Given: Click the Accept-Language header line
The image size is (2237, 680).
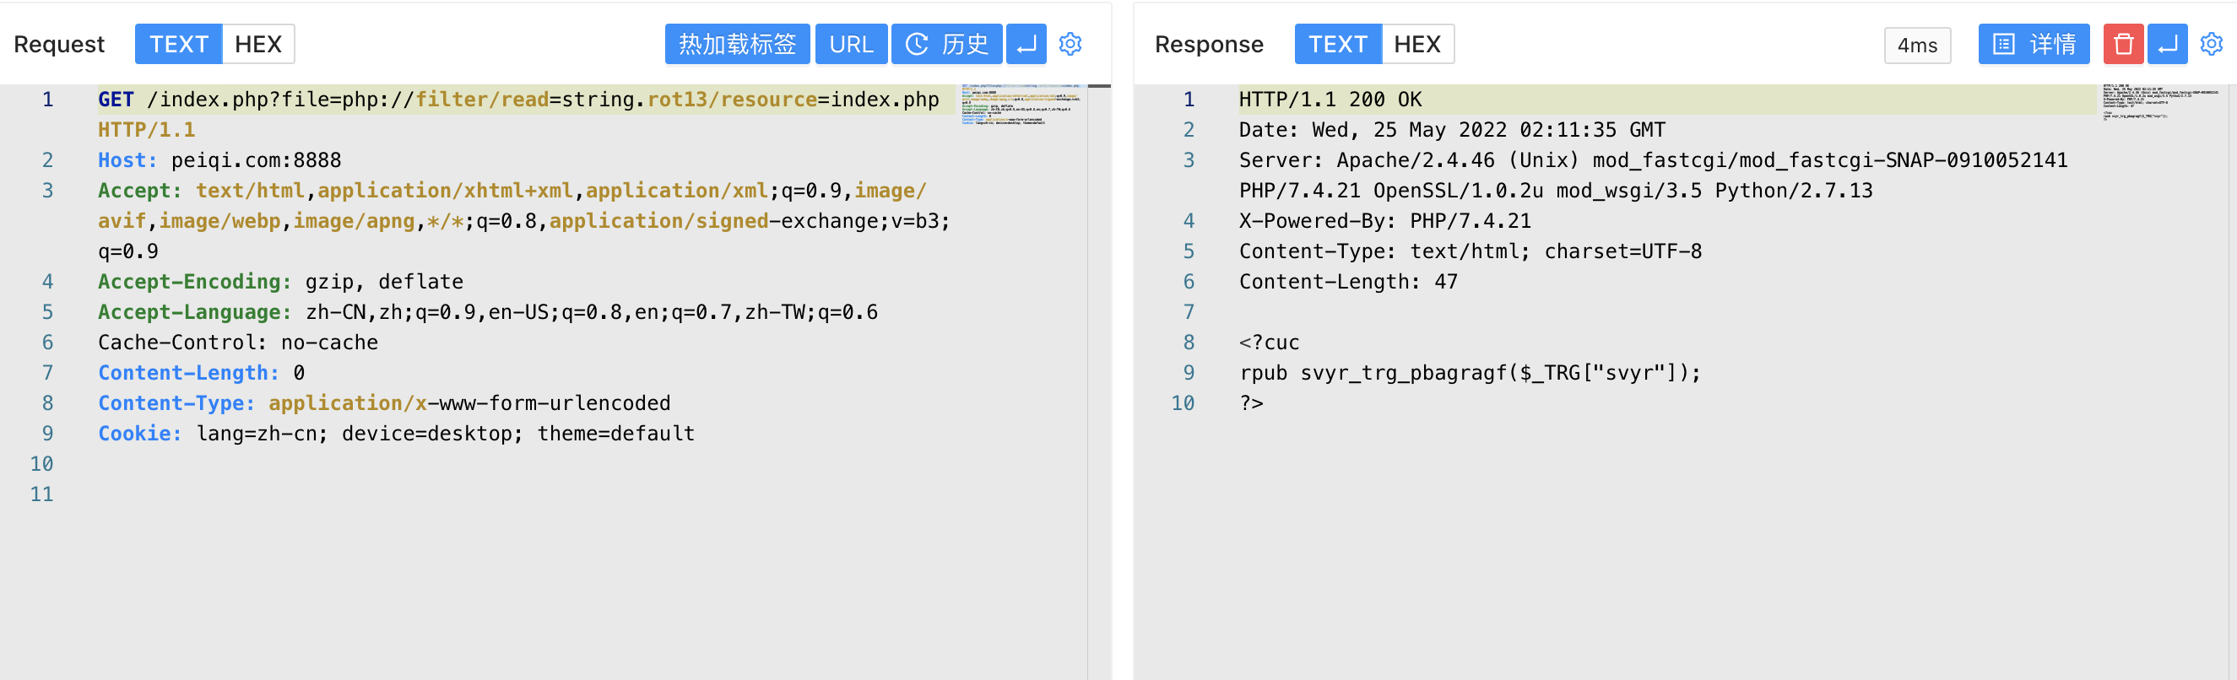Looking at the screenshot, I should 488,313.
